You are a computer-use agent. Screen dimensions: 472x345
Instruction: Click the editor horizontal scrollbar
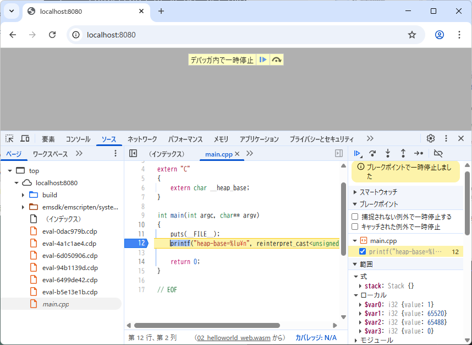pyautogui.click(x=207, y=325)
